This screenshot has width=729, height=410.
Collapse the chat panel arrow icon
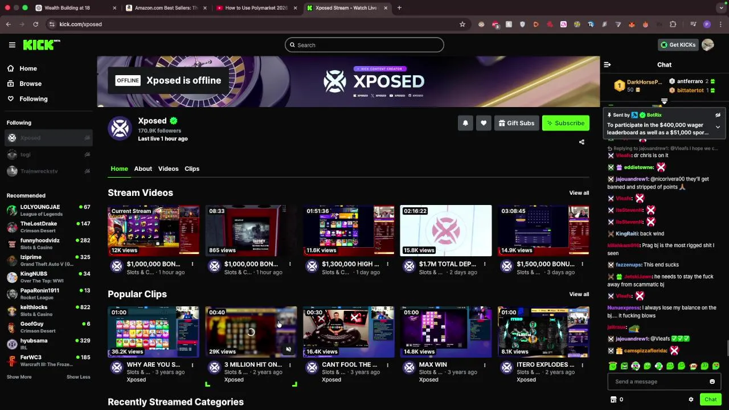[x=607, y=65]
